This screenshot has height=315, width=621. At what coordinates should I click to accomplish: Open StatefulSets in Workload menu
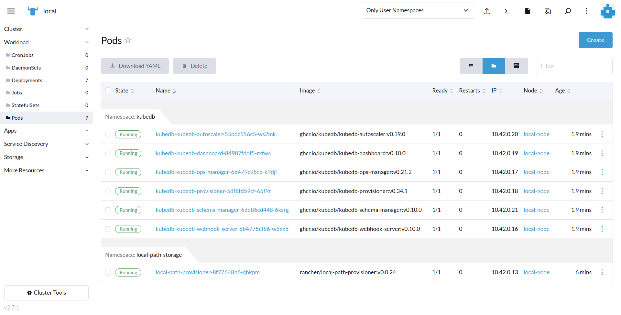26,105
